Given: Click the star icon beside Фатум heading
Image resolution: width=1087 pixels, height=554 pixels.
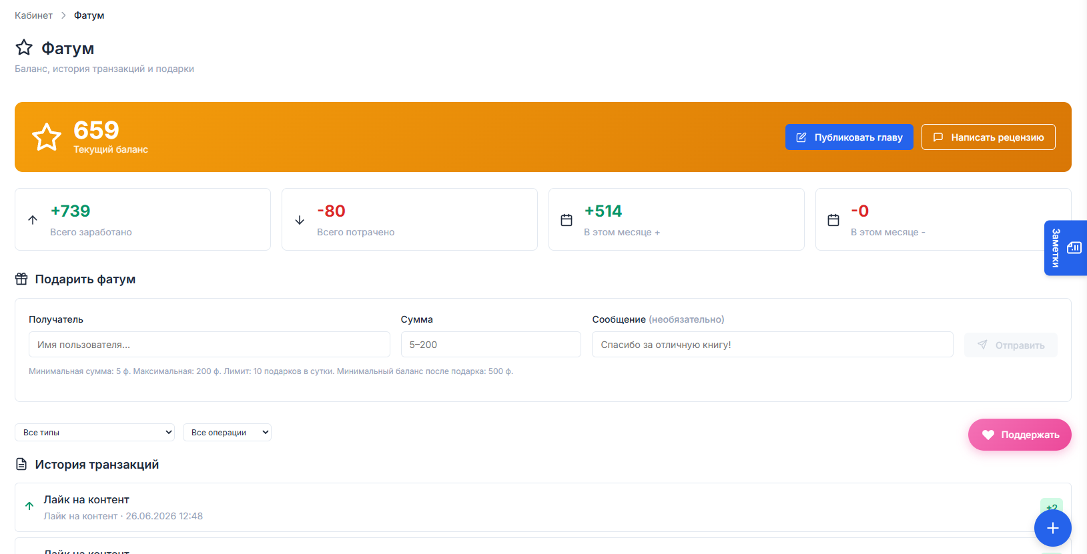Looking at the screenshot, I should tap(24, 47).
